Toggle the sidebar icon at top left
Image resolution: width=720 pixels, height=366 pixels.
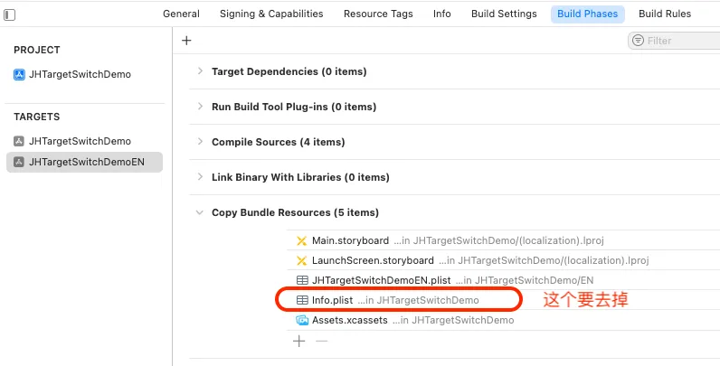click(x=9, y=14)
